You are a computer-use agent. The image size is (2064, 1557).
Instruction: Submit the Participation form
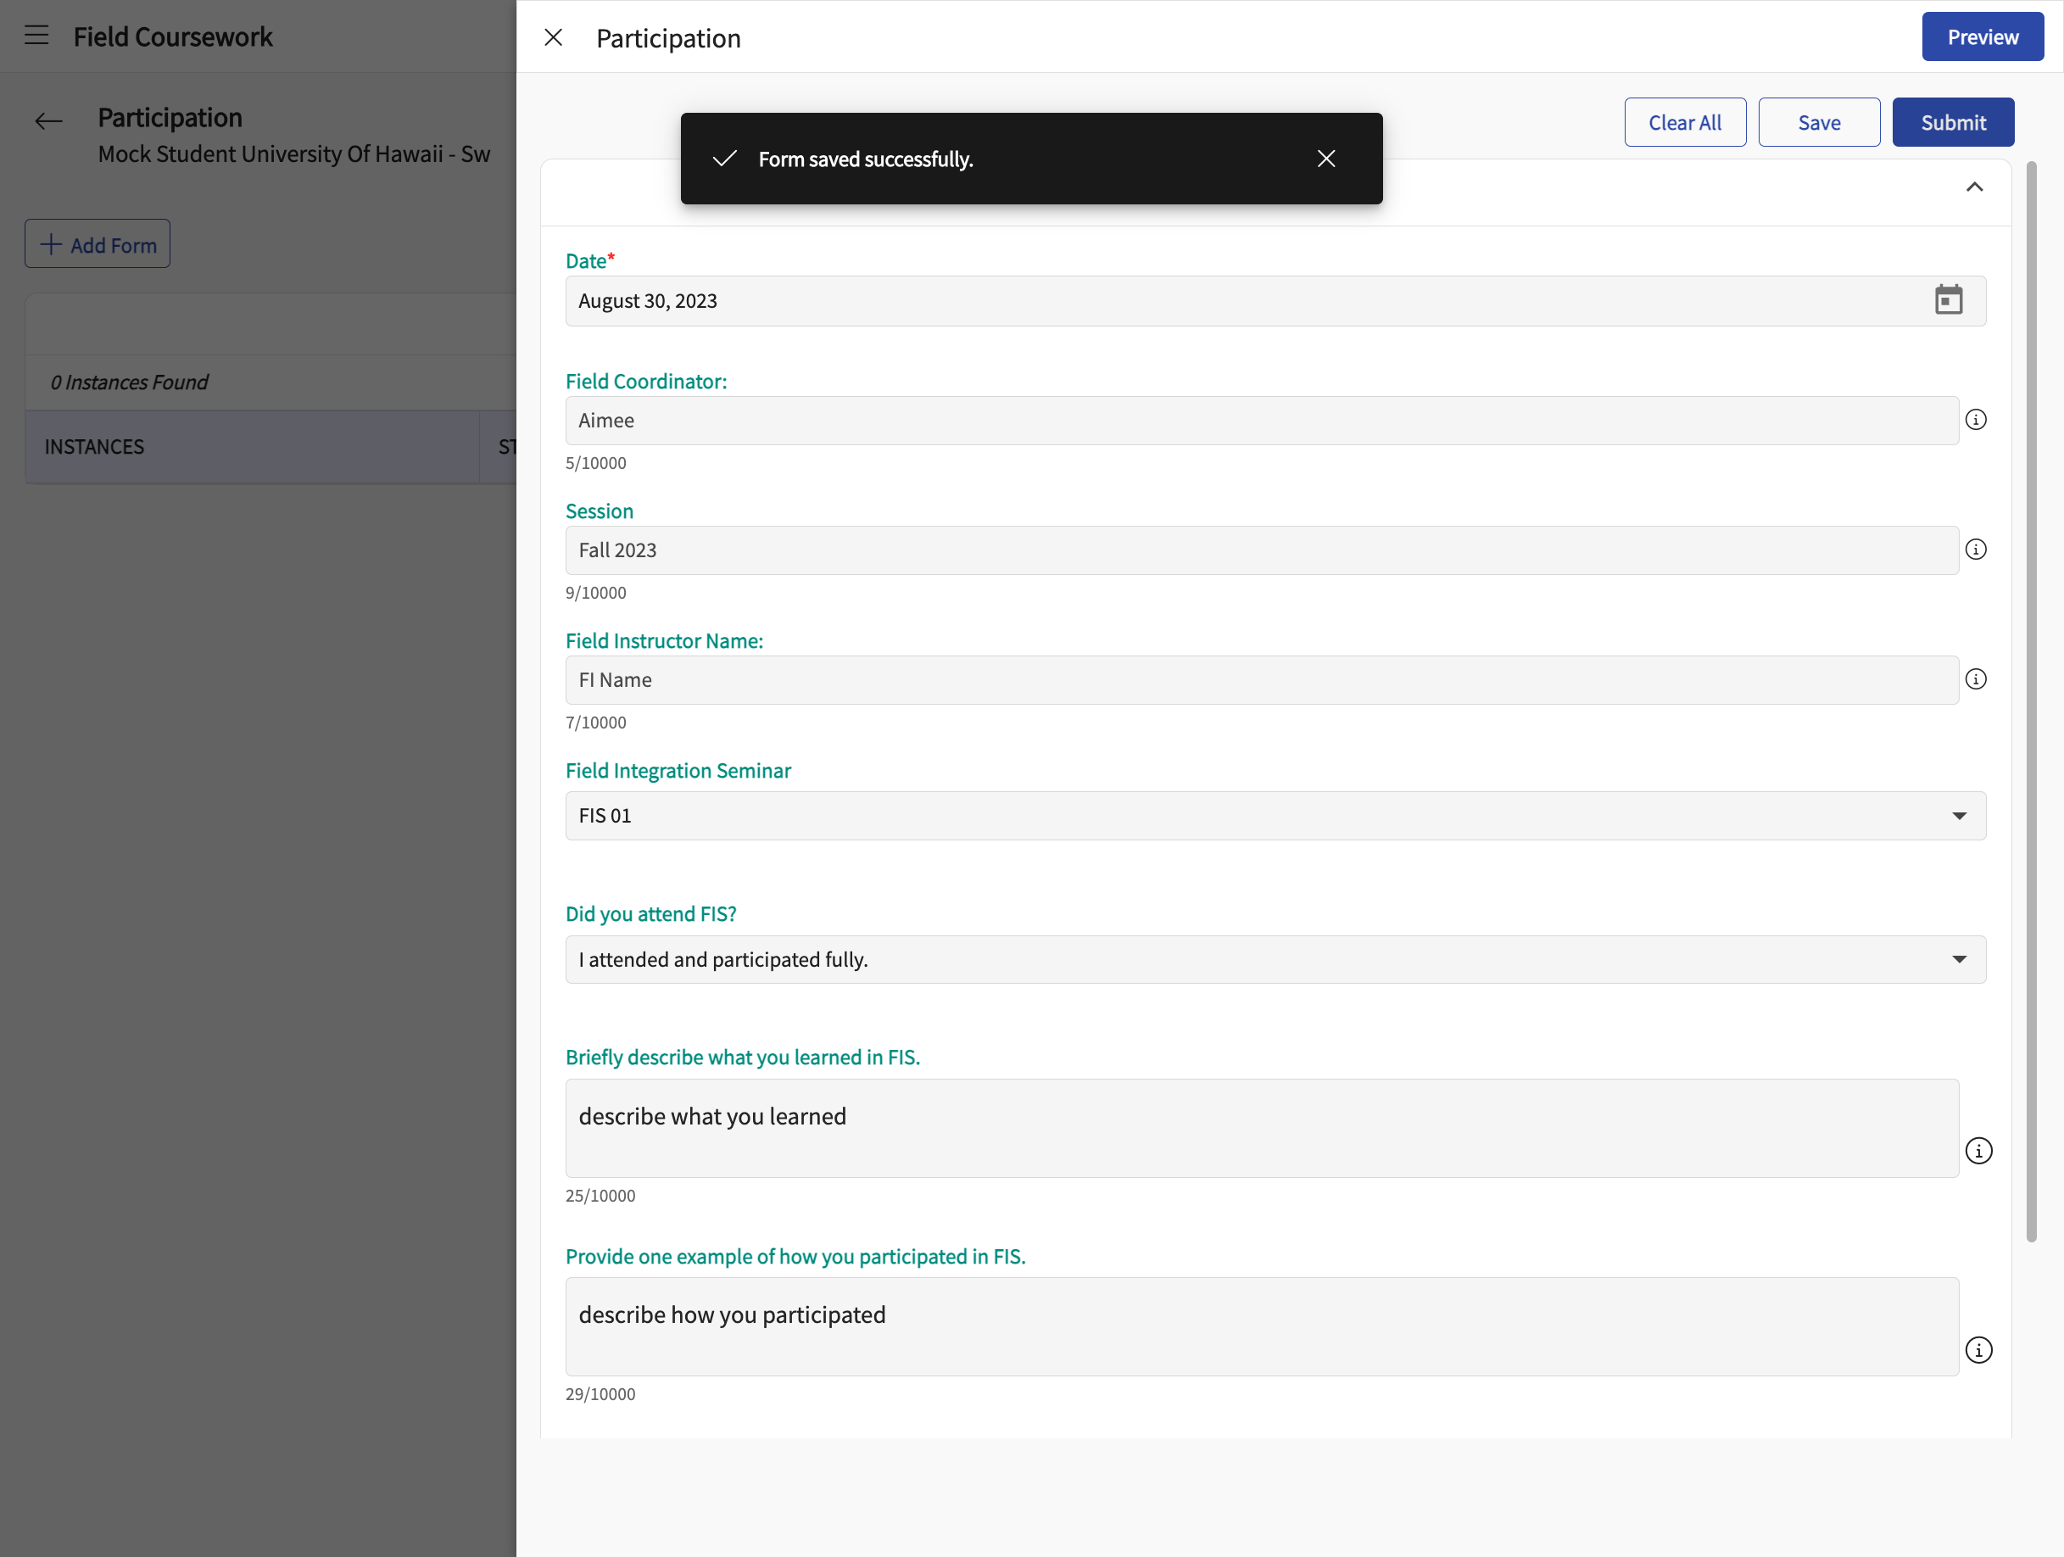1953,122
